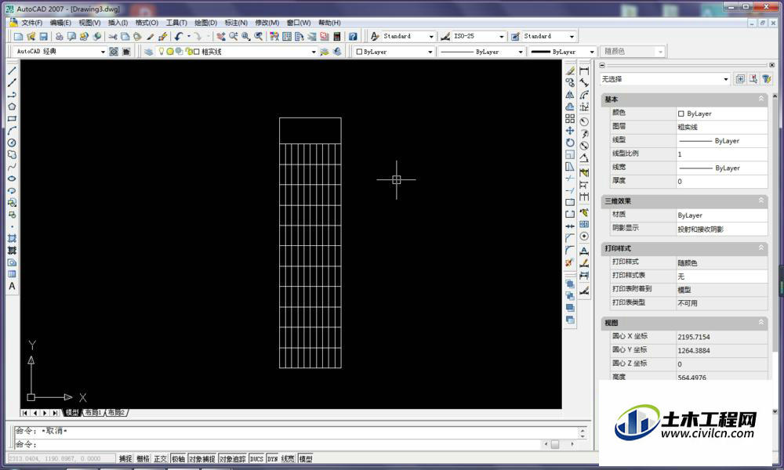The width and height of the screenshot is (784, 470).
Task: Click the 模型 button in status bar
Action: click(306, 458)
